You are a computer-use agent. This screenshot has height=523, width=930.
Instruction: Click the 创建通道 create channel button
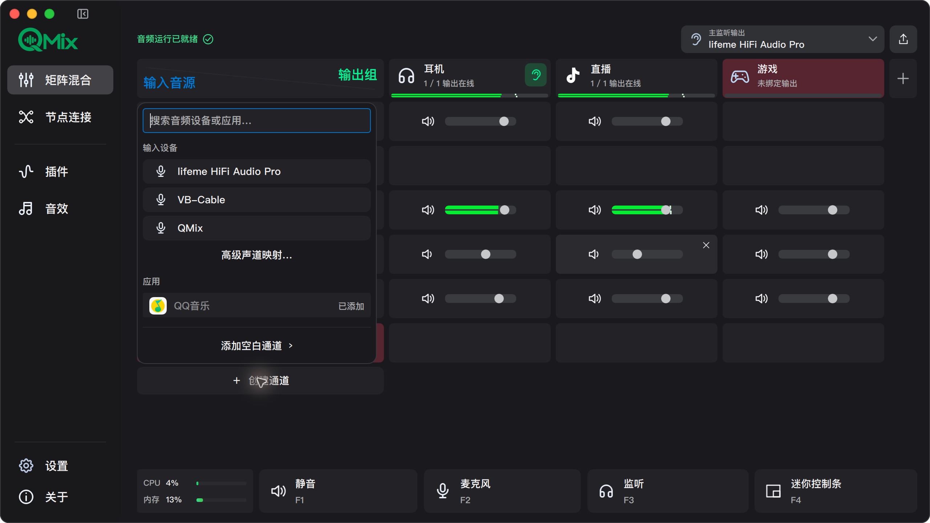pyautogui.click(x=260, y=381)
